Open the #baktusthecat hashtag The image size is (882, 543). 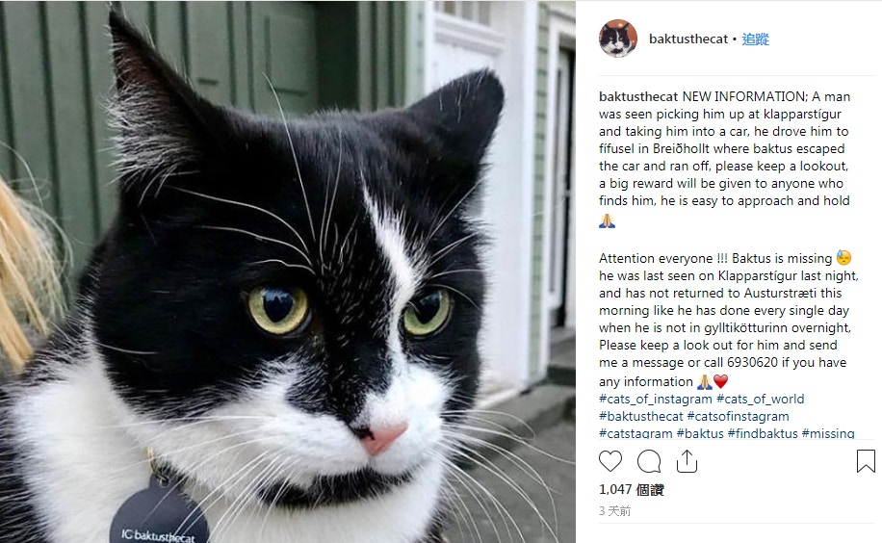(640, 416)
